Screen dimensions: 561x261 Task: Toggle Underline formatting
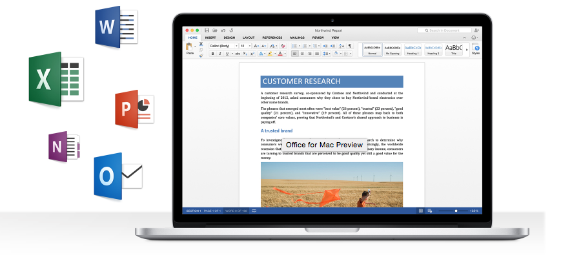coord(227,54)
